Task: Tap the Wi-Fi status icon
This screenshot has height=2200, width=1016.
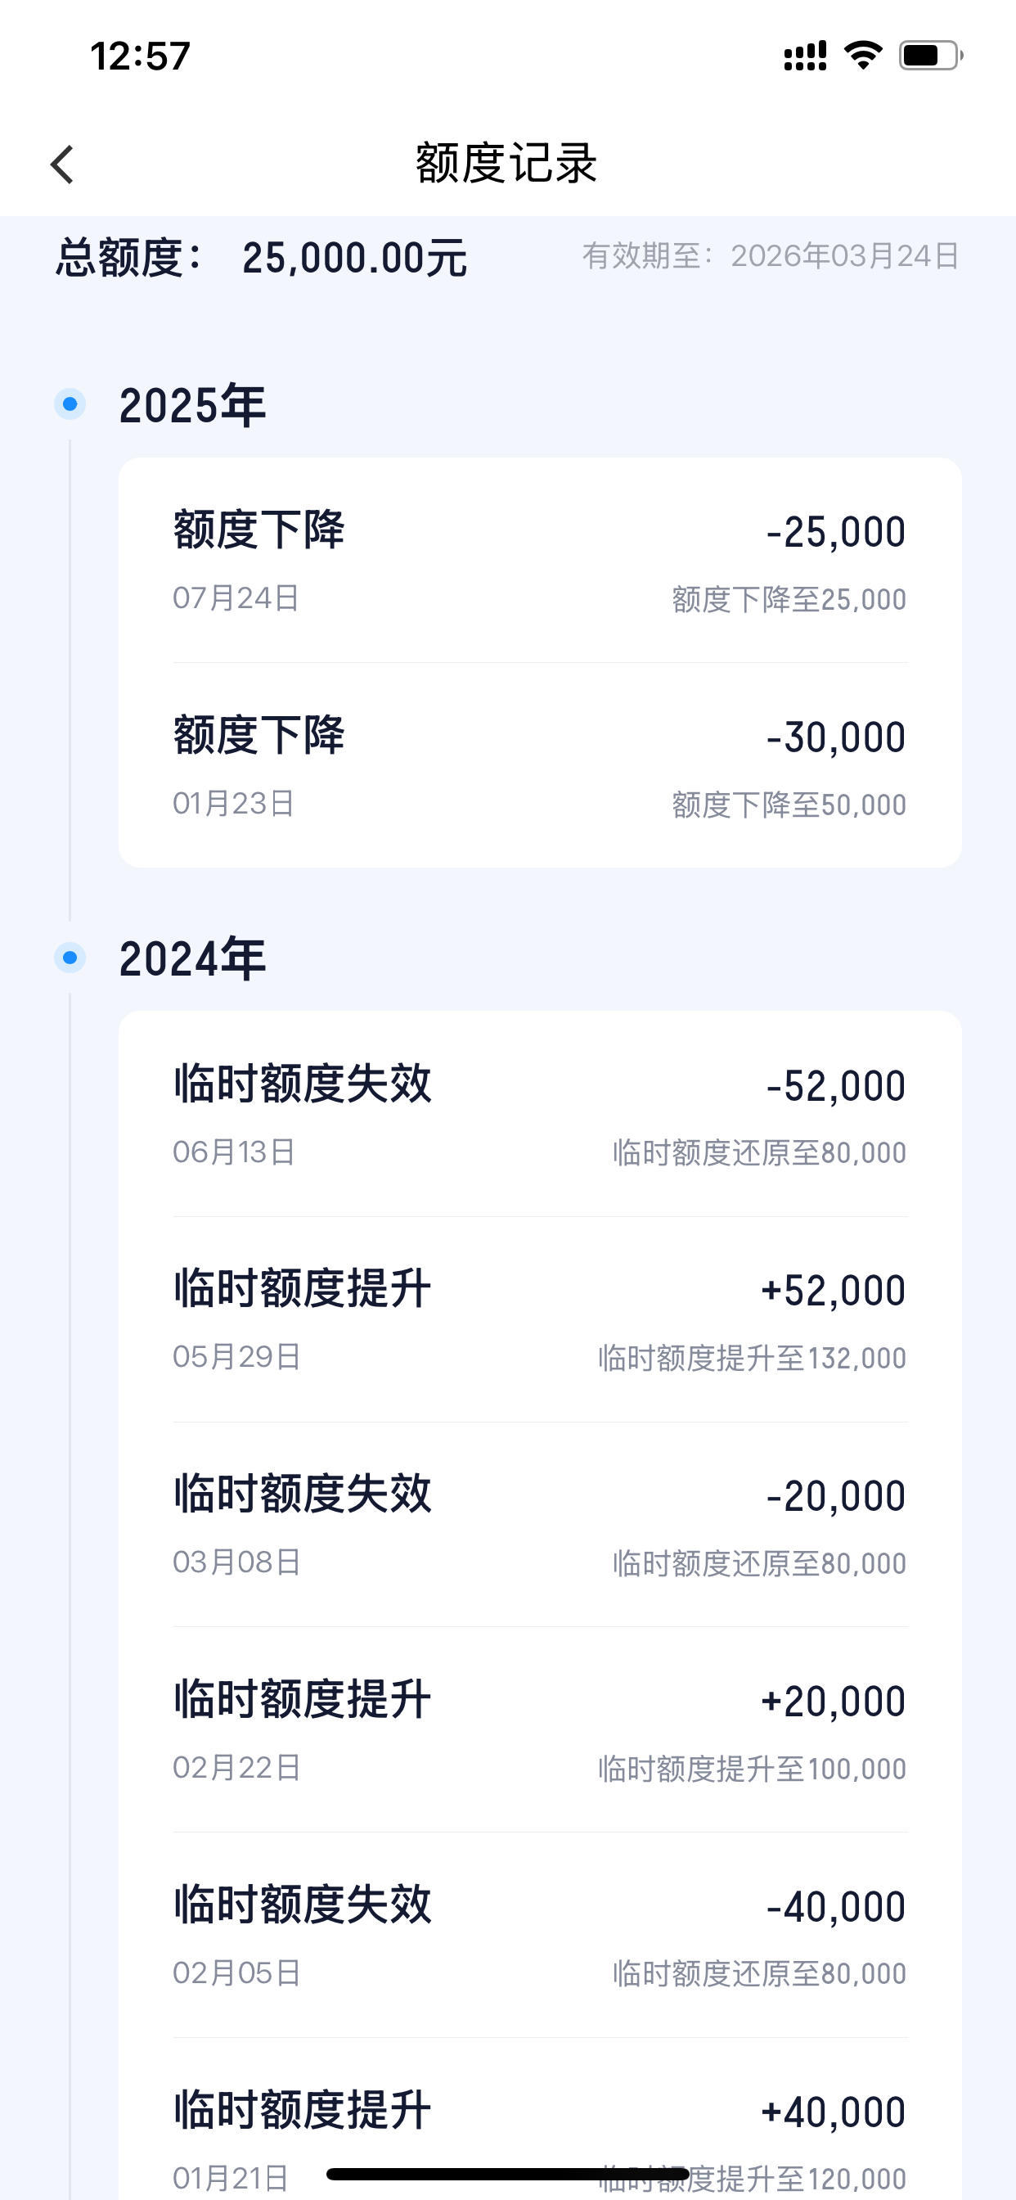Action: pyautogui.click(x=862, y=56)
